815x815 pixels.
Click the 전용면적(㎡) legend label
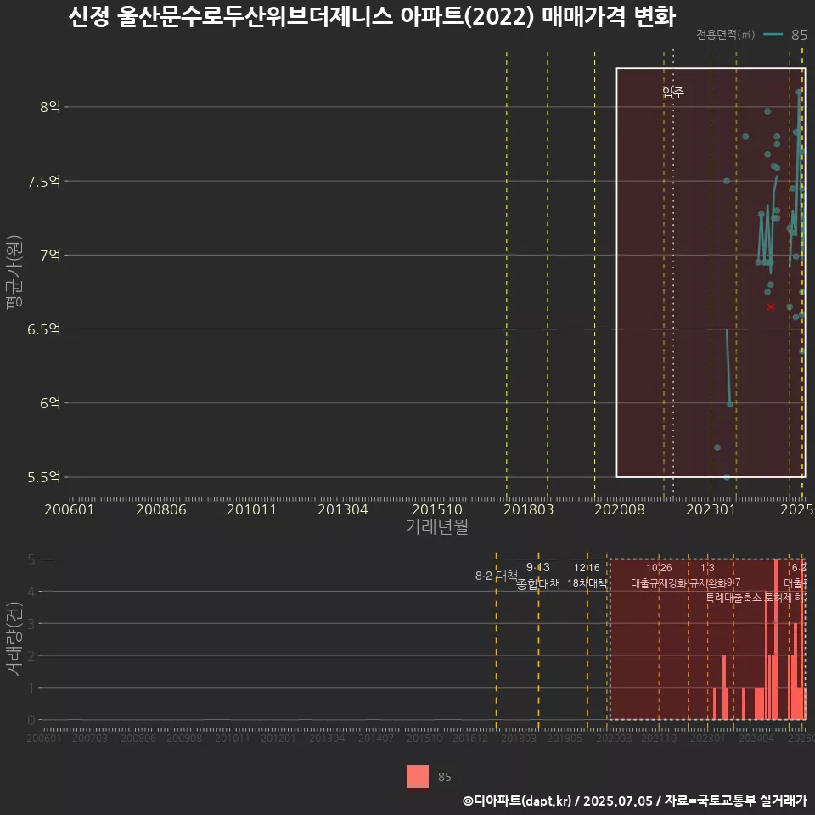coord(725,34)
